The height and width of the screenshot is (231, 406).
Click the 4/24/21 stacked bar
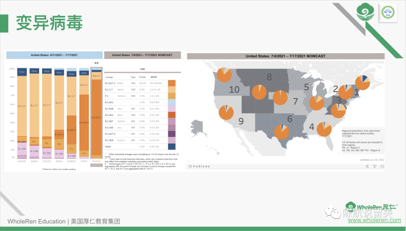22,113
